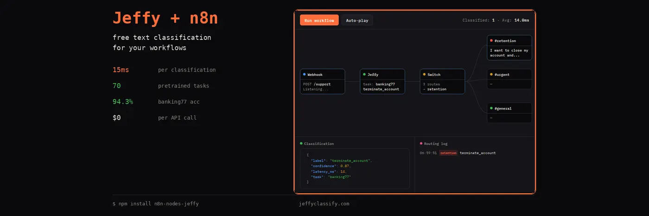Click the → retention text in Switch node
The height and width of the screenshot is (216, 649).
click(435, 89)
